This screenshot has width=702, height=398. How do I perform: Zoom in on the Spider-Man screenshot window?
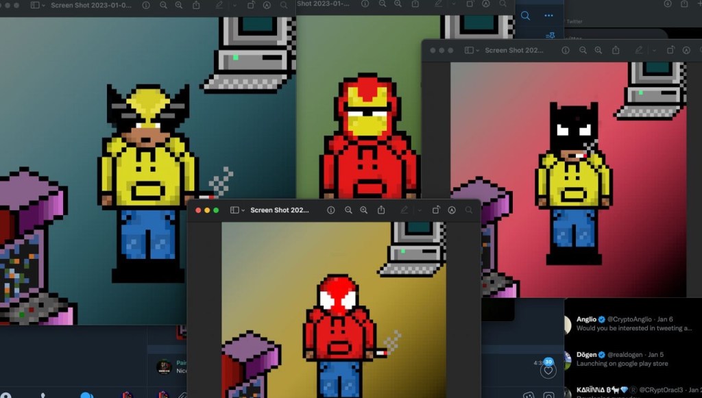tap(364, 210)
